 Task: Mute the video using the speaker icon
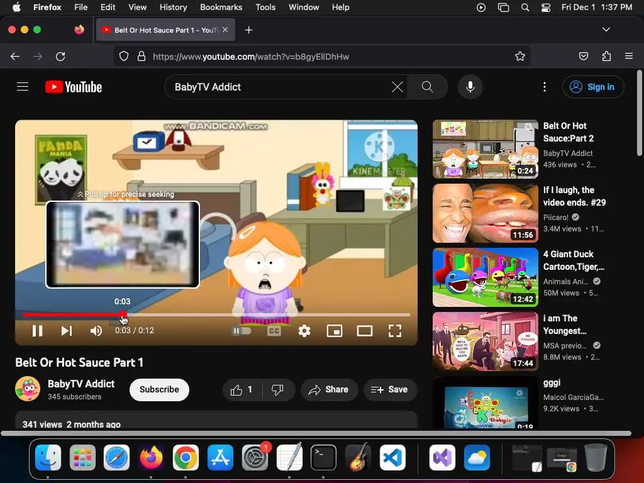pyautogui.click(x=96, y=331)
